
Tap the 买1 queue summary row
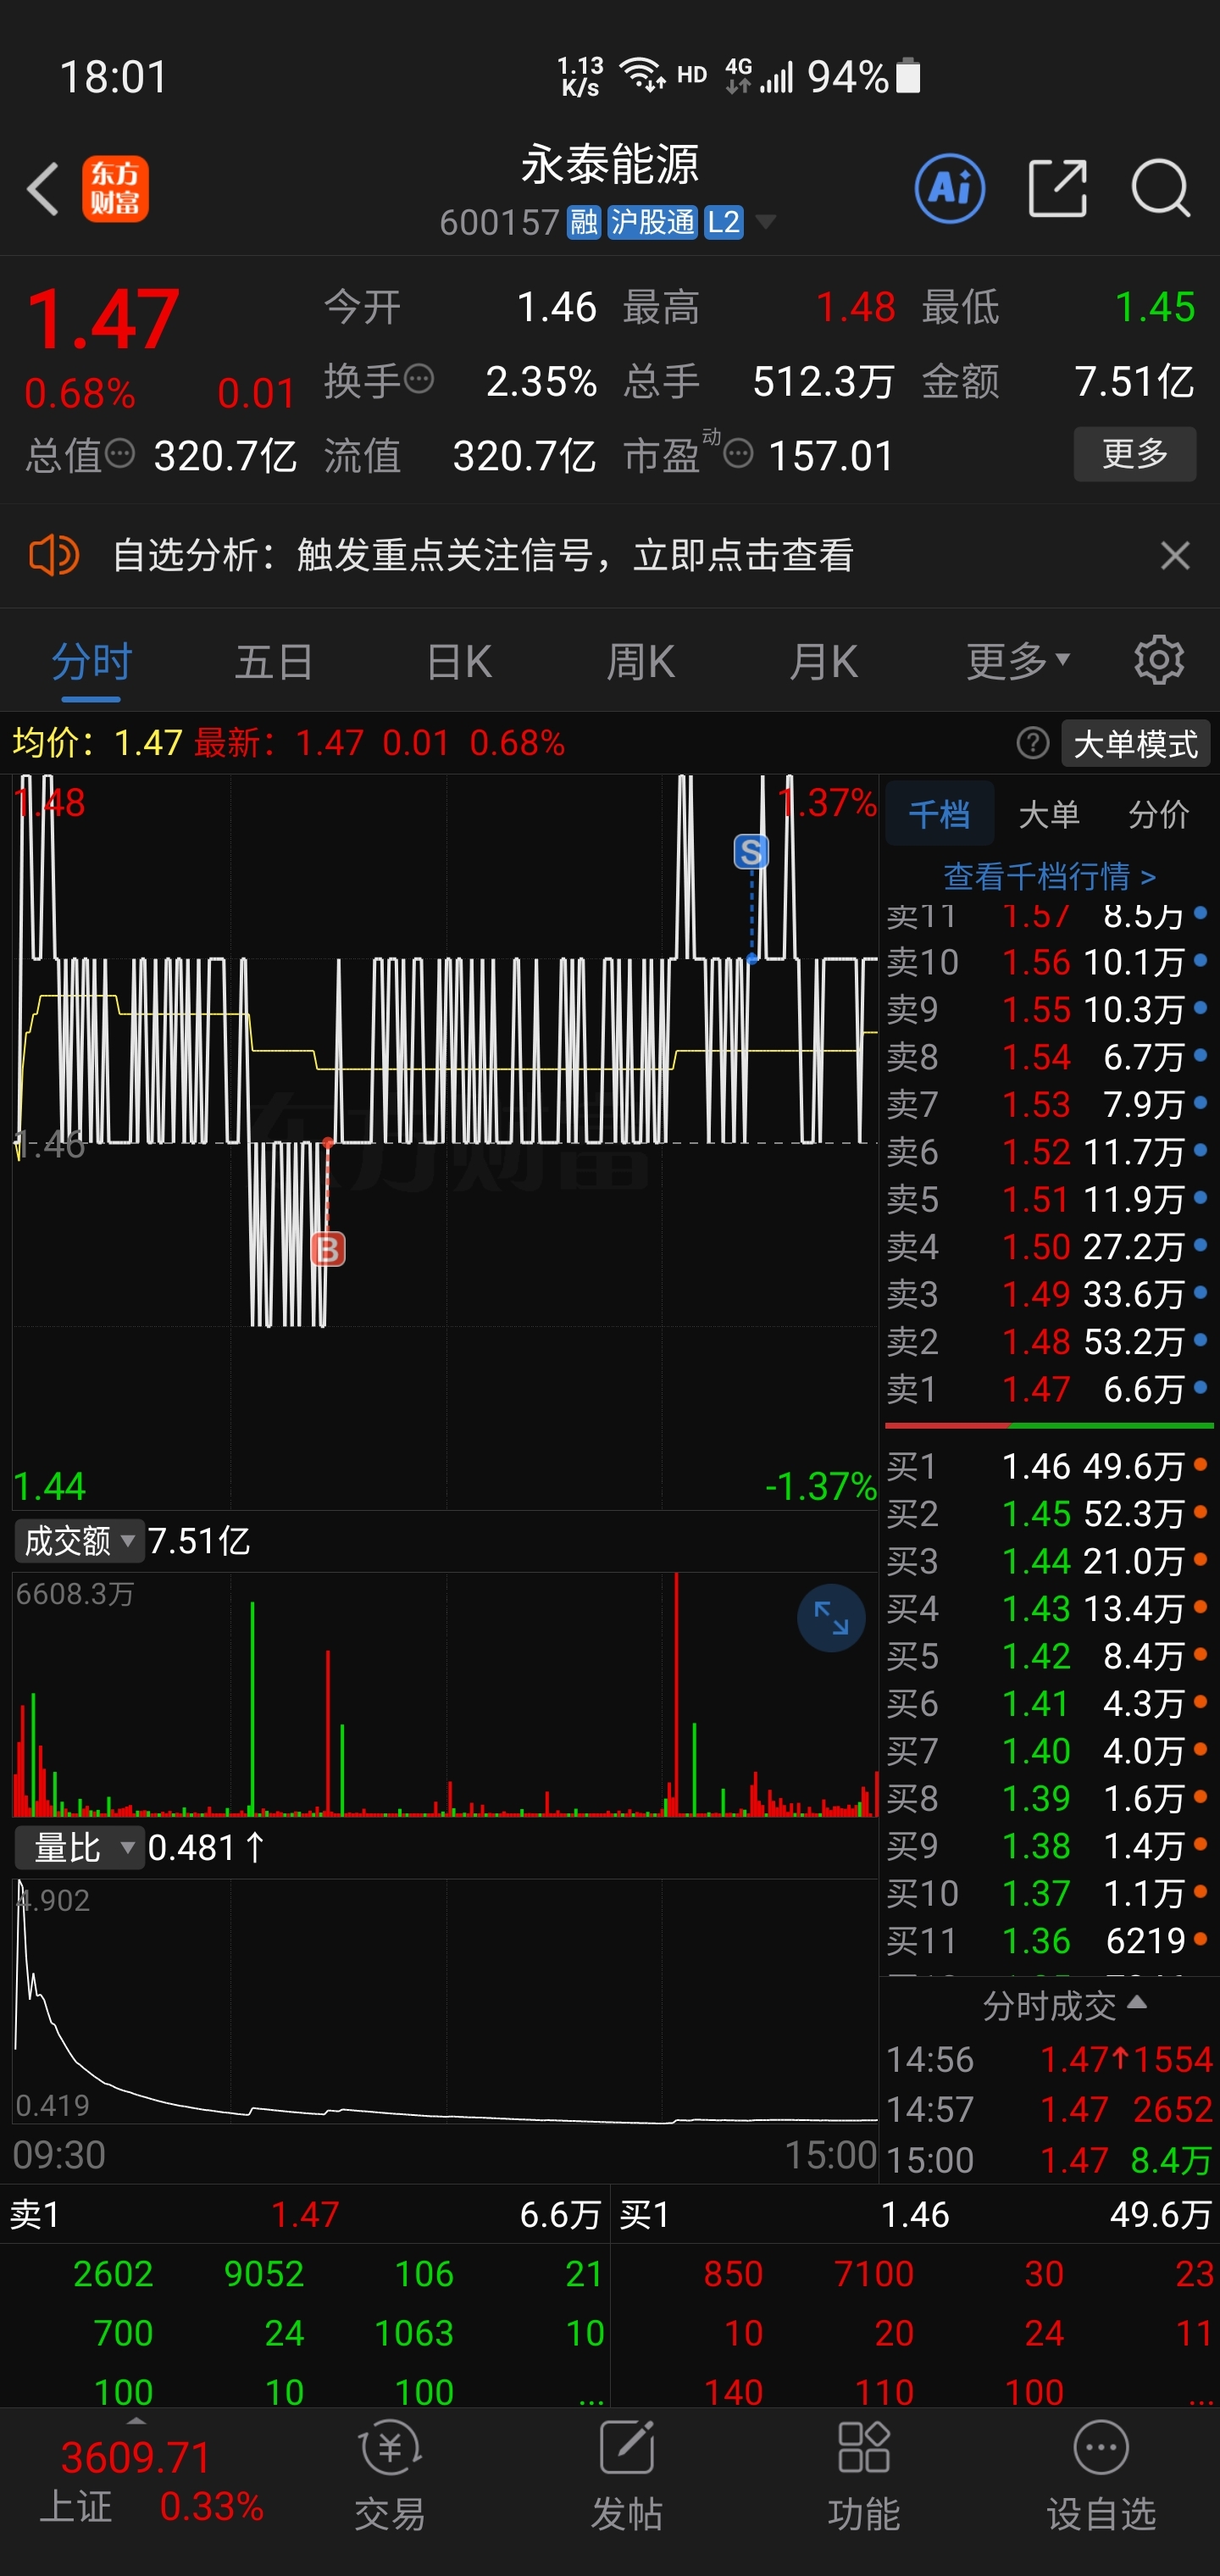[x=915, y=2215]
